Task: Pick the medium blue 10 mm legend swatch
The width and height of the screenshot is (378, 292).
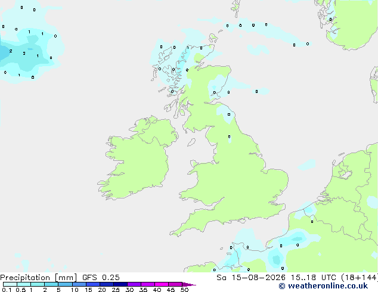Action: pos(79,284)
